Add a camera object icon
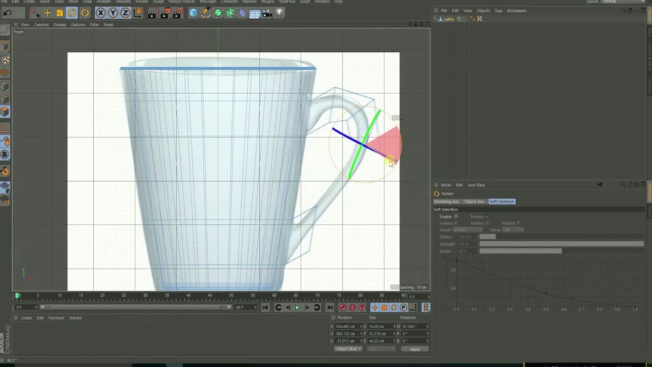Screen dimensions: 652x367 (267, 13)
